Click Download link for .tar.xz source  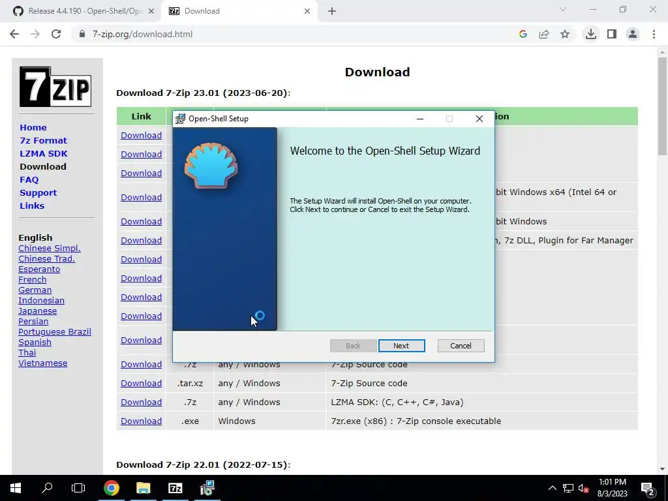(141, 384)
